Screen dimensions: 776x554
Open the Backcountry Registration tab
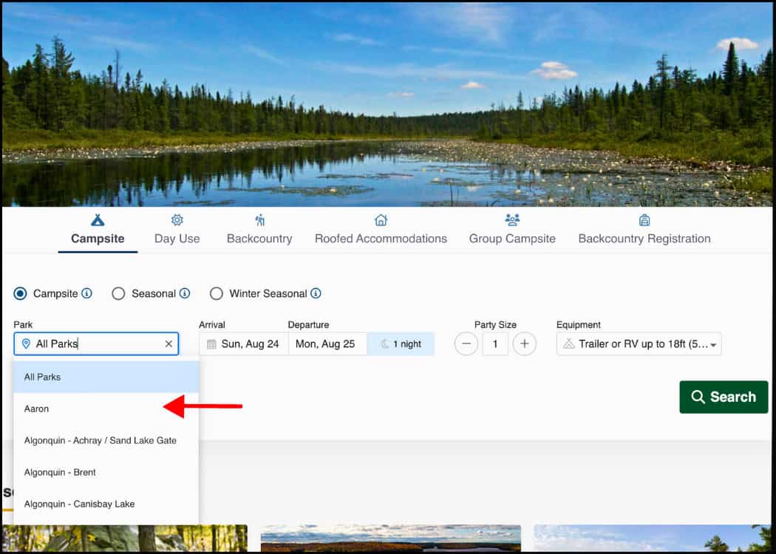644,230
